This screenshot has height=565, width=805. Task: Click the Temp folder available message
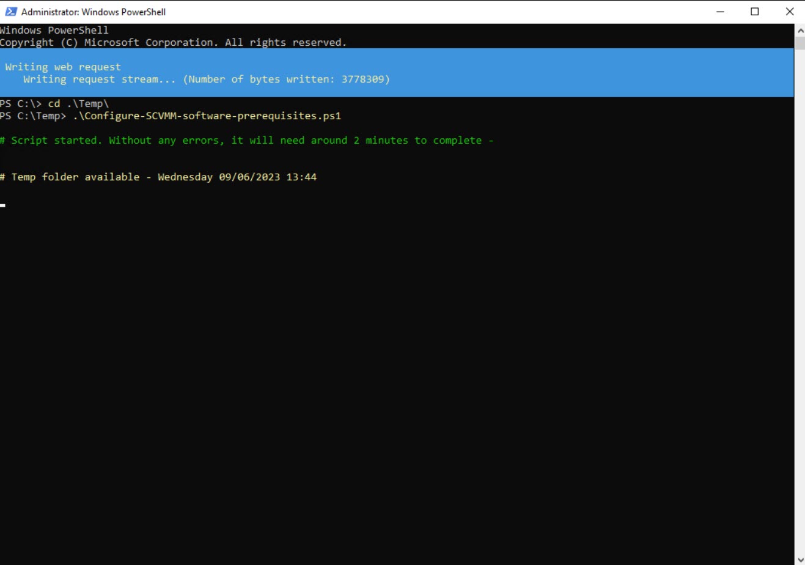pos(160,177)
